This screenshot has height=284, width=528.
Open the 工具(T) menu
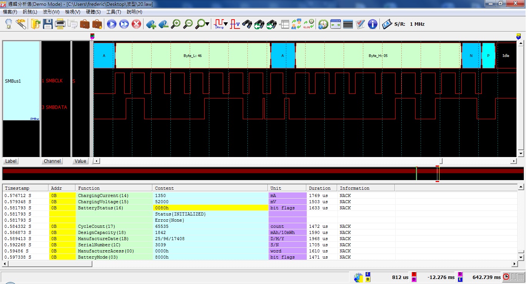coord(114,12)
